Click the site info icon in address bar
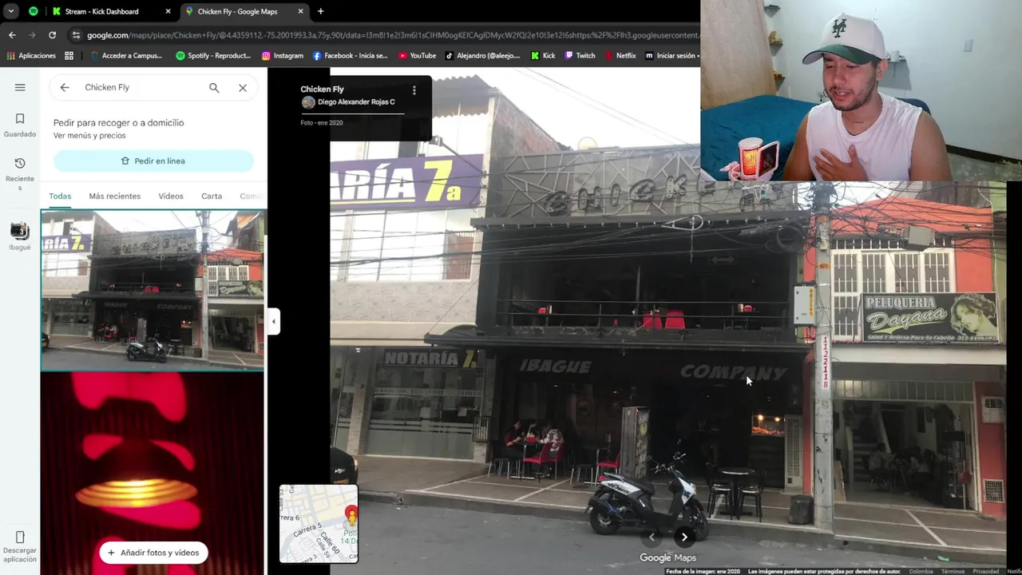The image size is (1022, 575). 76,35
